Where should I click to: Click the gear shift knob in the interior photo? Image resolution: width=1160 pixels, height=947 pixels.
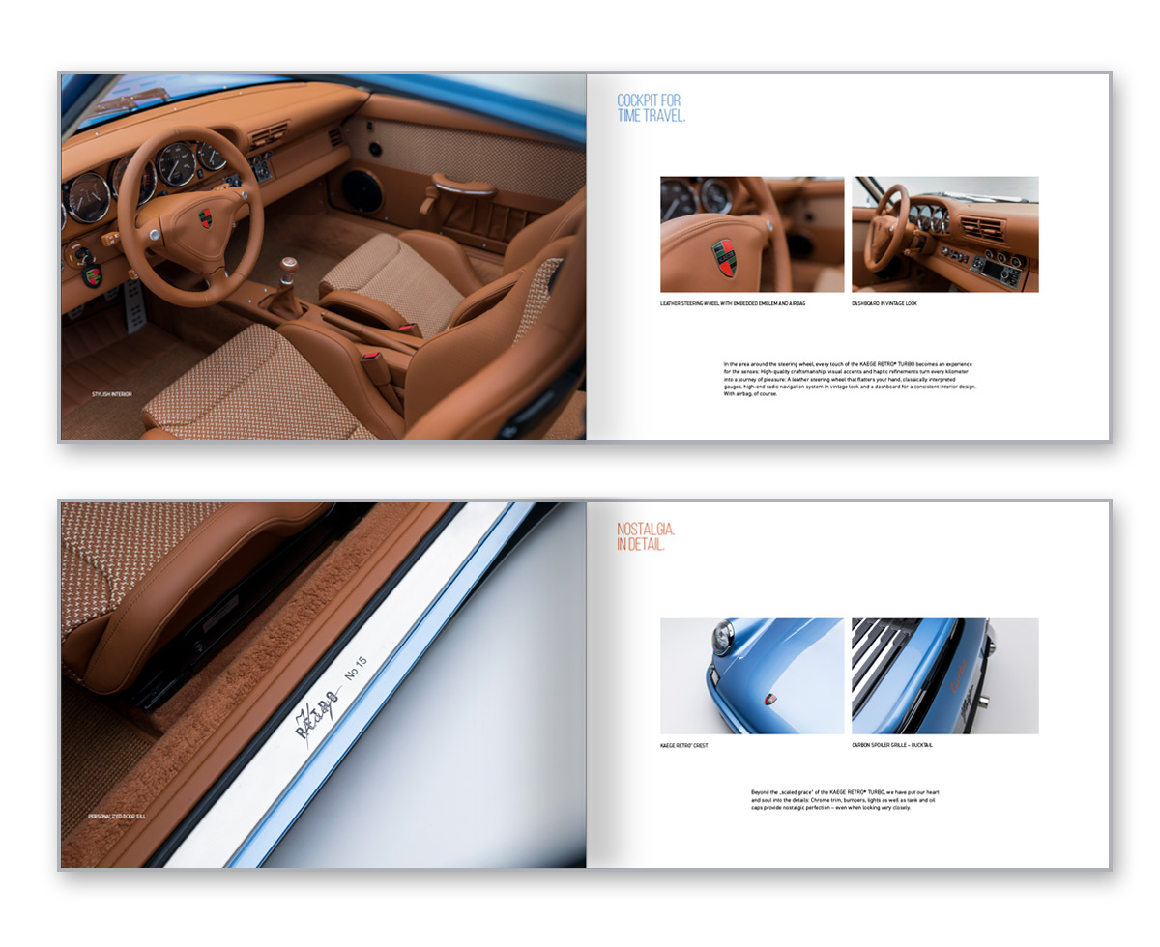coord(288,266)
